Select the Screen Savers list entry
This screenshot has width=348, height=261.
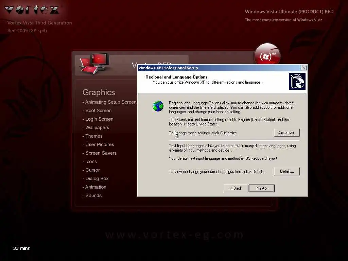[x=100, y=153]
